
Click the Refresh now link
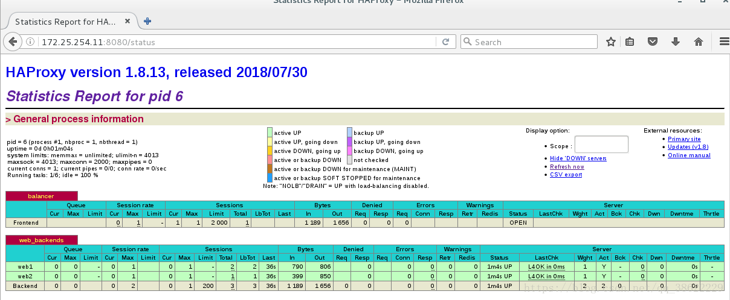tap(567, 167)
